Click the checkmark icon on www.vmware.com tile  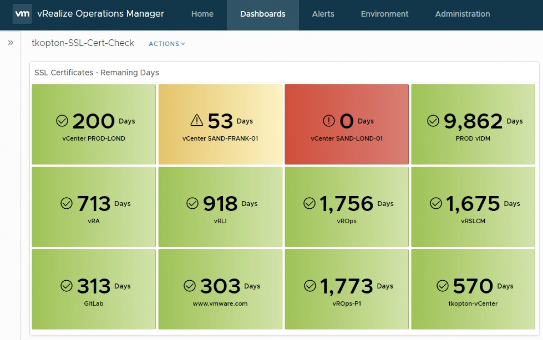point(190,286)
